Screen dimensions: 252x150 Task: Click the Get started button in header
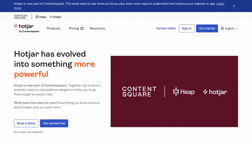tap(207, 28)
